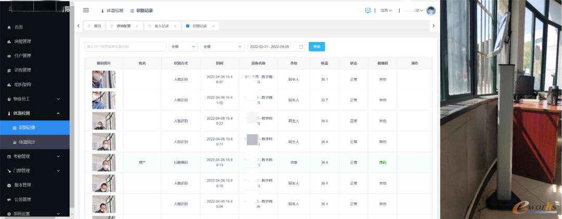Open the first 全部 filter dropdown
Screen dimensions: 562x219
[x=183, y=47]
